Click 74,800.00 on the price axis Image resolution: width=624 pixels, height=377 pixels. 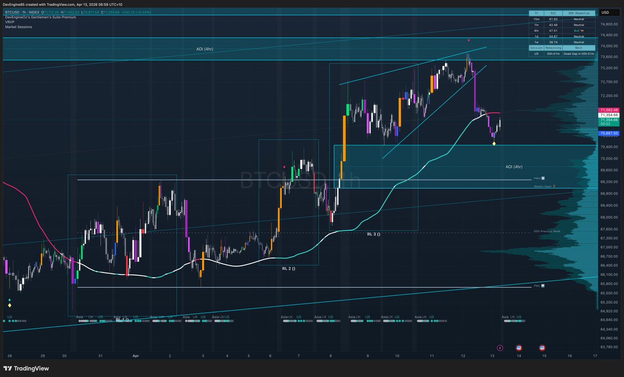[x=609, y=24]
